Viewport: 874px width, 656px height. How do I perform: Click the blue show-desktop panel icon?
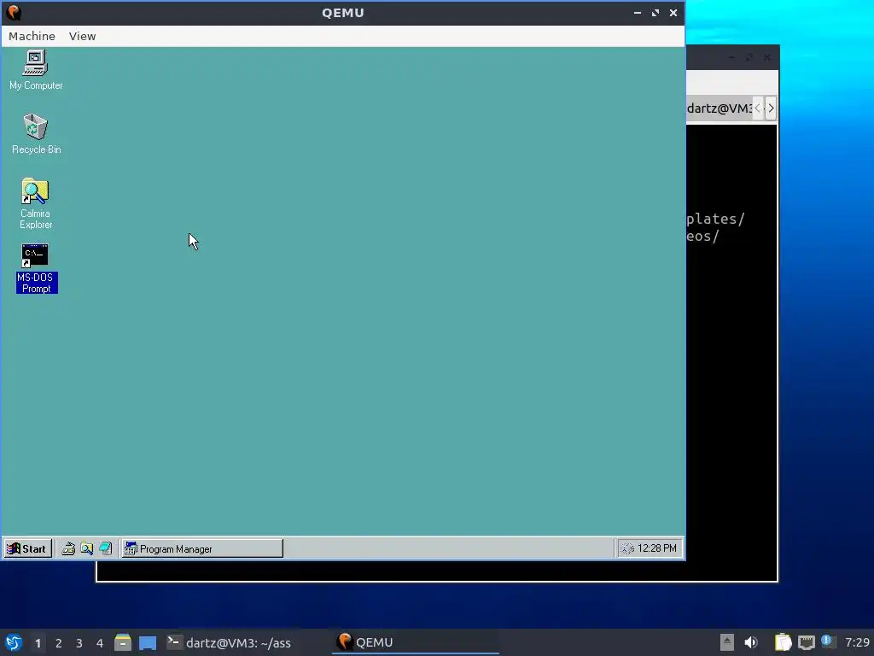pos(148,642)
